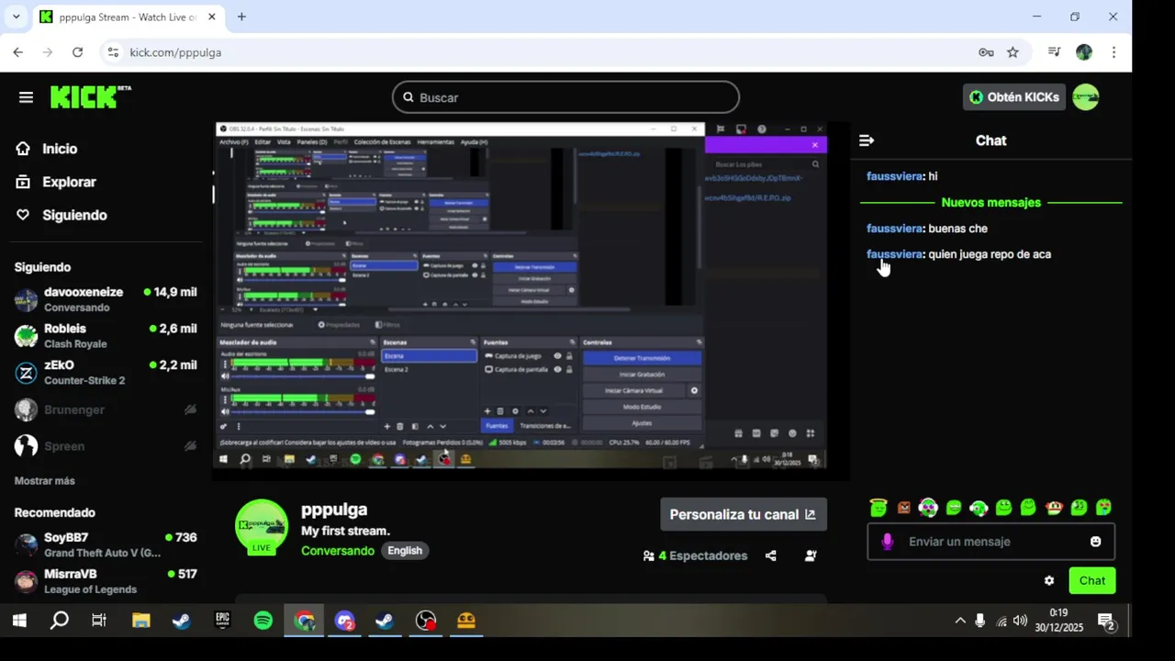
Task: Open the pppulga channel avatar
Action: [262, 527]
